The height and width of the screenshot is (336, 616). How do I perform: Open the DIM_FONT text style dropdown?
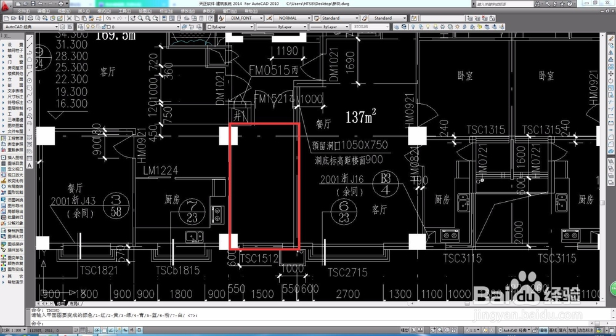tap(261, 18)
